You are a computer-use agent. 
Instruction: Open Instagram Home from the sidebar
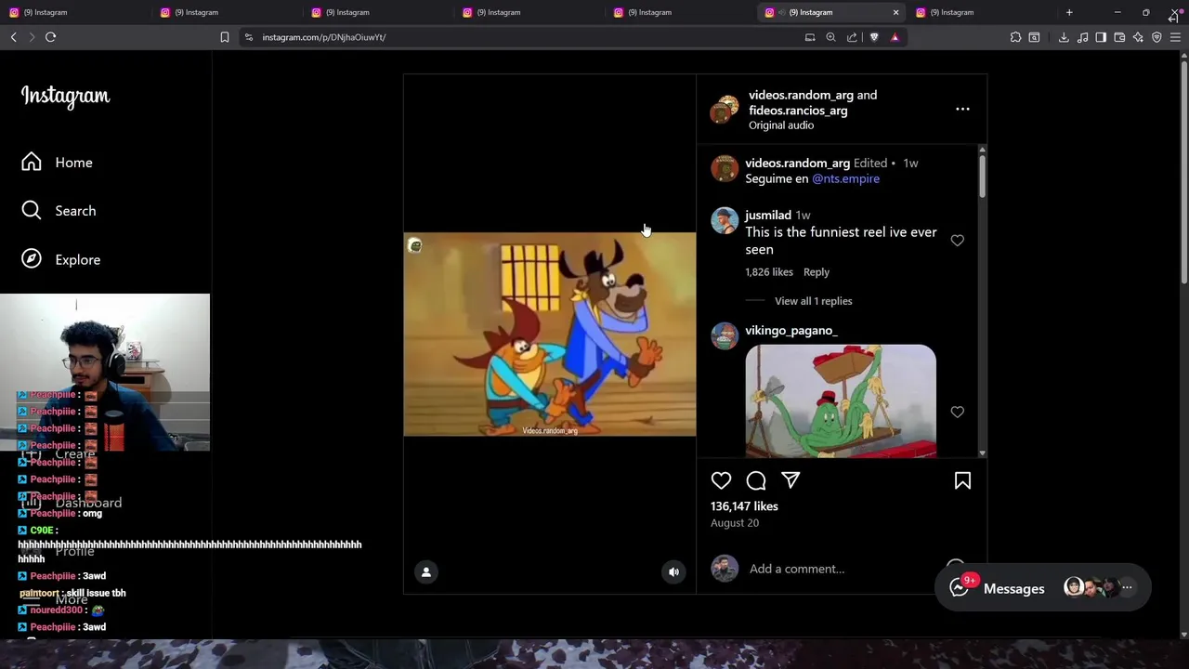click(58, 163)
